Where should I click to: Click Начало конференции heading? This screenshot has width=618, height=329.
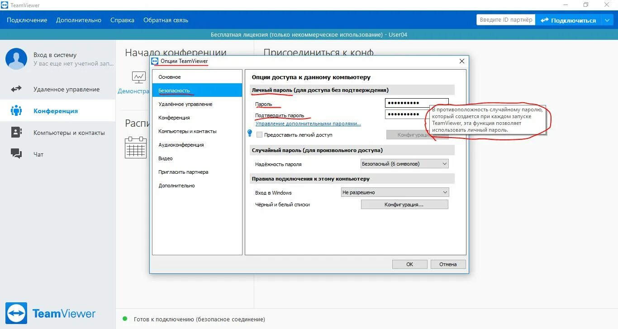(176, 53)
